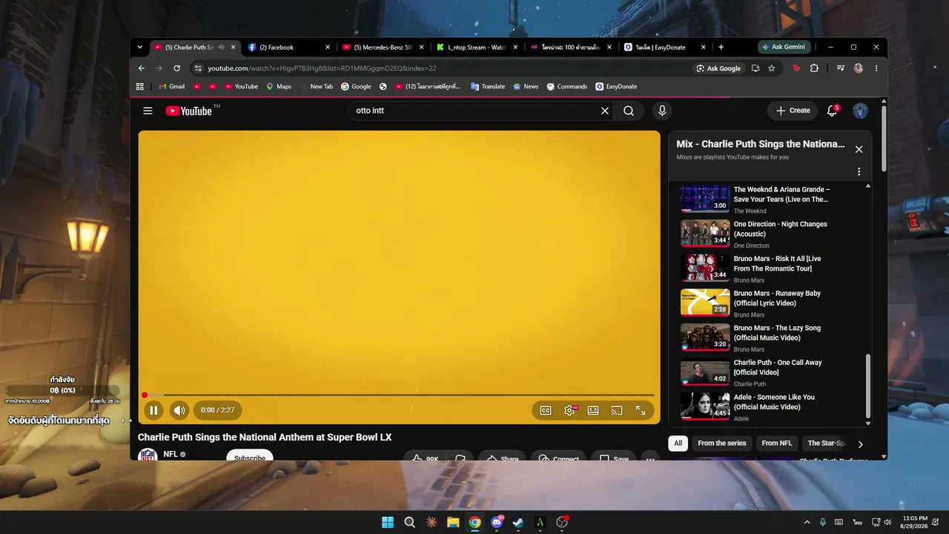Viewport: 949px width, 534px height.
Task: Click the Create button on YouTube
Action: (x=793, y=111)
